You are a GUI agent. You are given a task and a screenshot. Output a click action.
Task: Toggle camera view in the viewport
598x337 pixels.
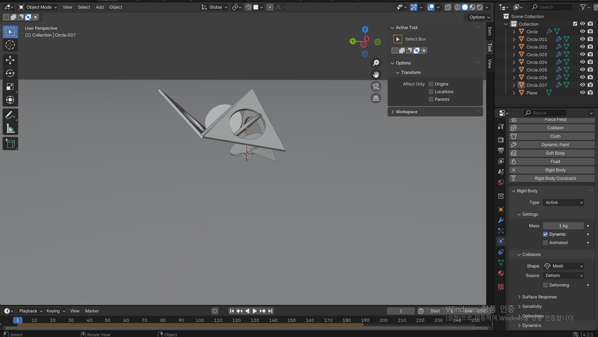pos(376,86)
